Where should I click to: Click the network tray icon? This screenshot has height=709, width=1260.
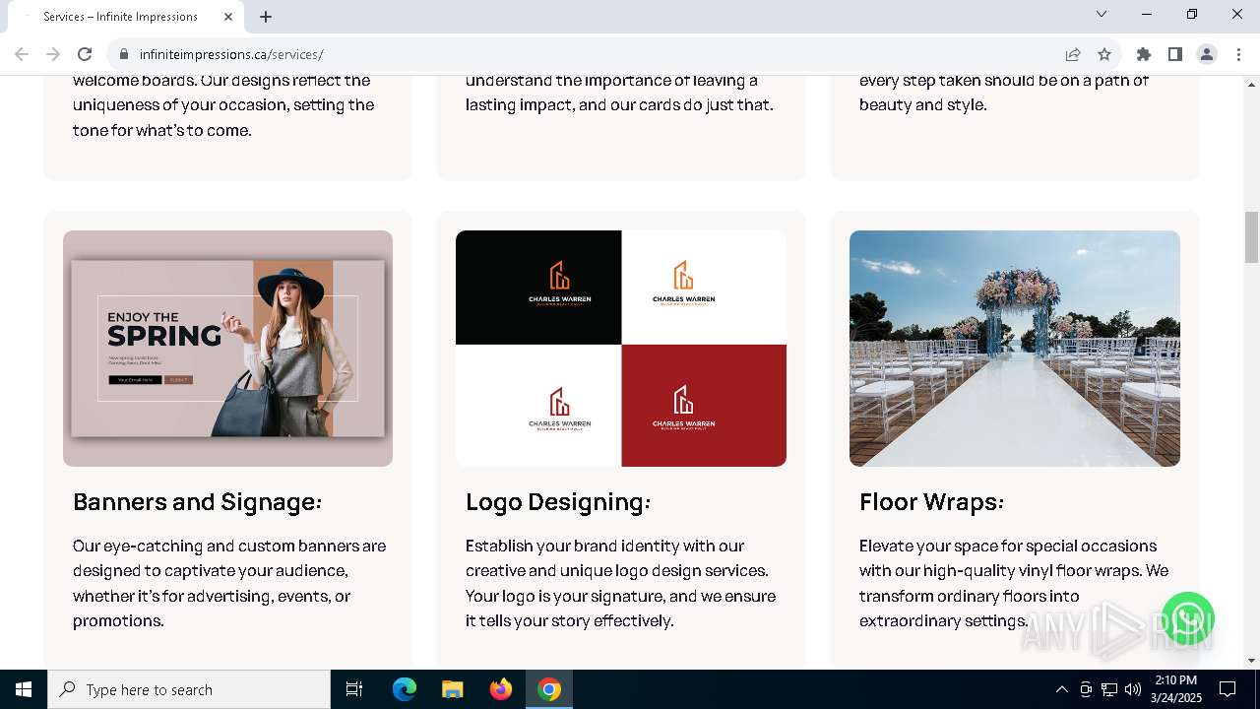pos(1109,689)
